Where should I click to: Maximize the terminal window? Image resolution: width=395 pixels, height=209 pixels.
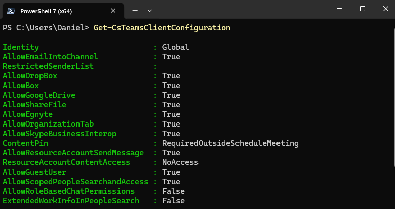363,9
